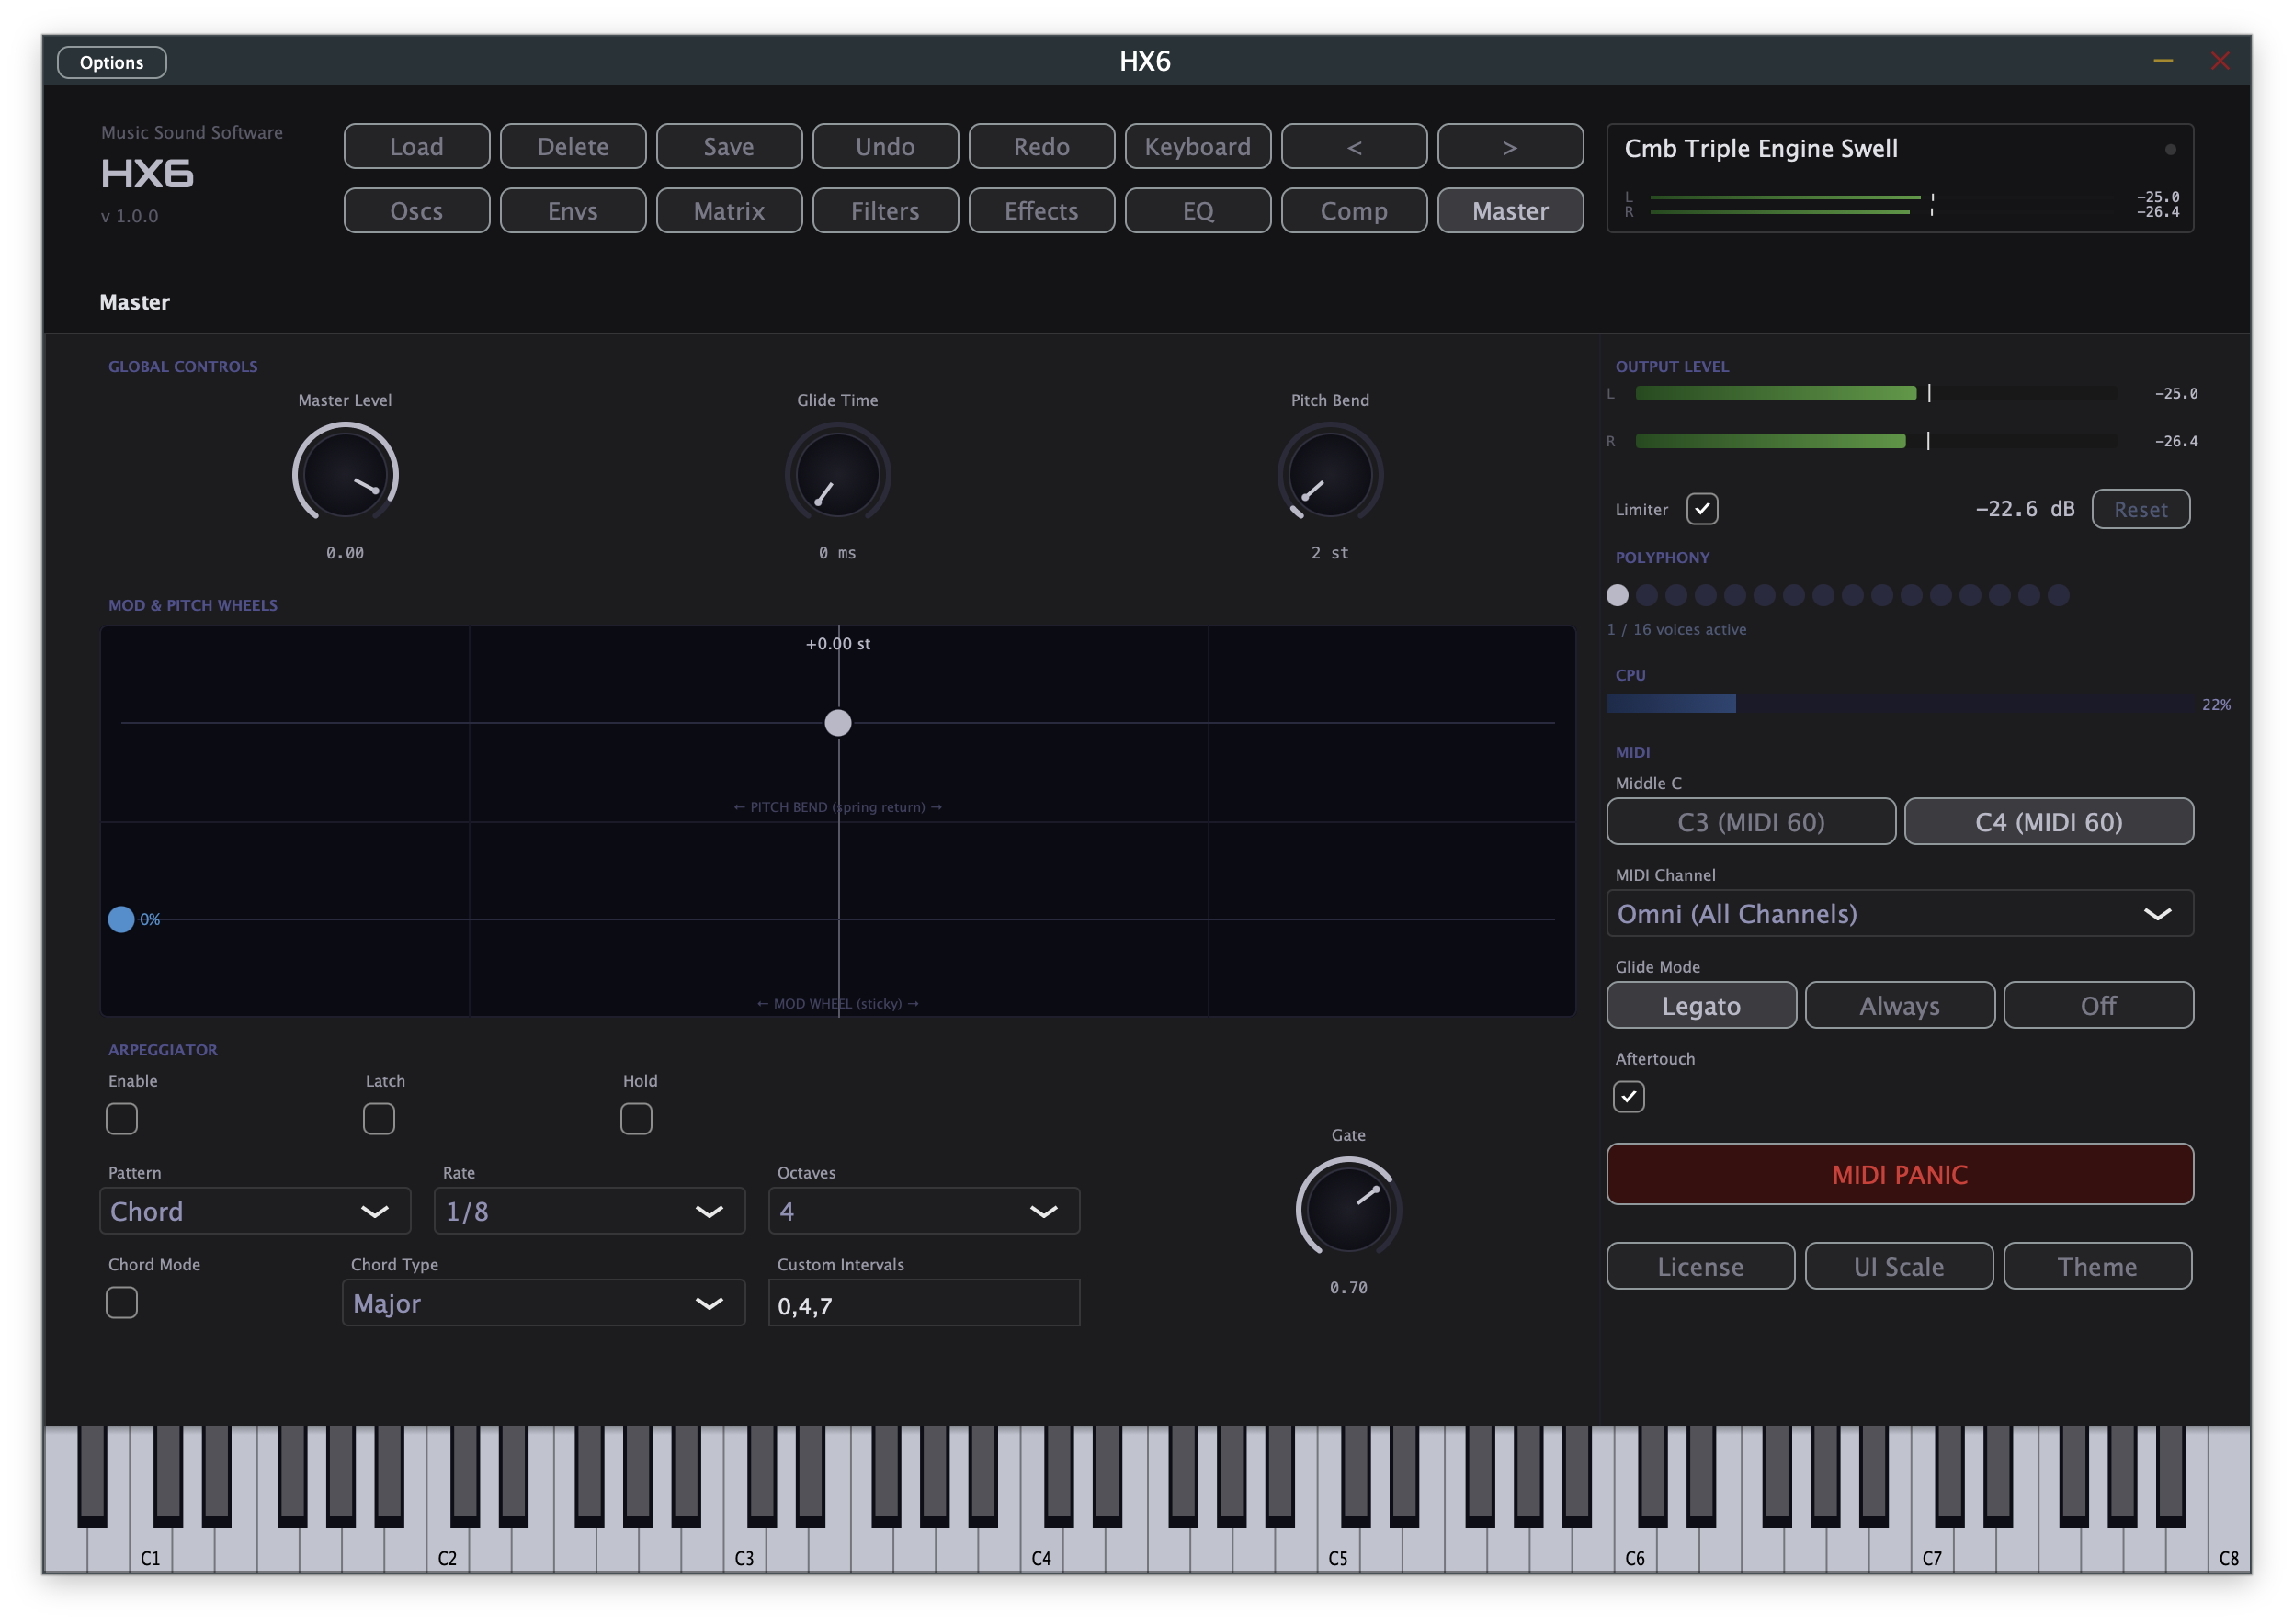Click the Theme button
The height and width of the screenshot is (1624, 2294).
[2097, 1267]
